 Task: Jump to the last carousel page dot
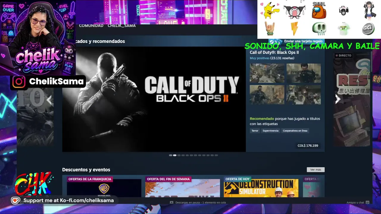click(216, 155)
